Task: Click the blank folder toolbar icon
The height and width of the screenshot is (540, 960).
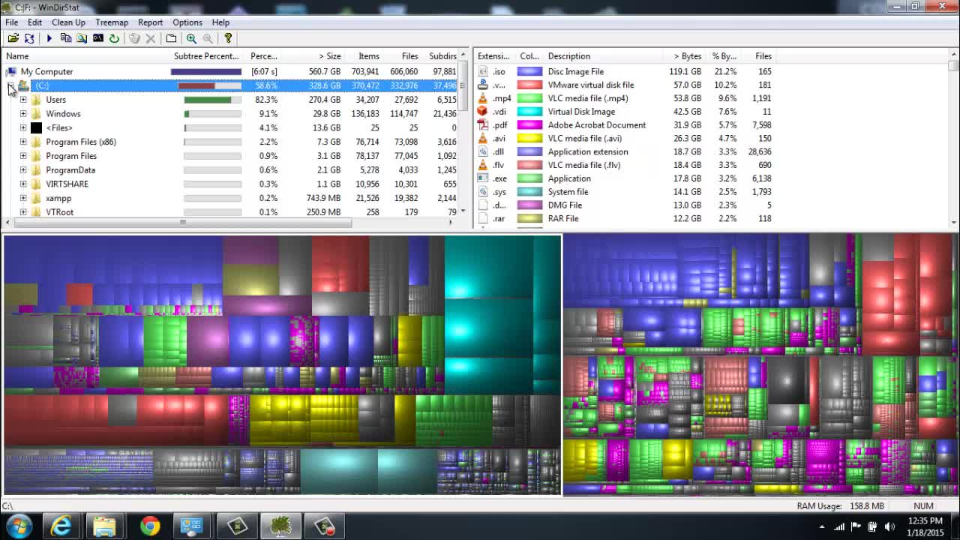Action: tap(171, 38)
